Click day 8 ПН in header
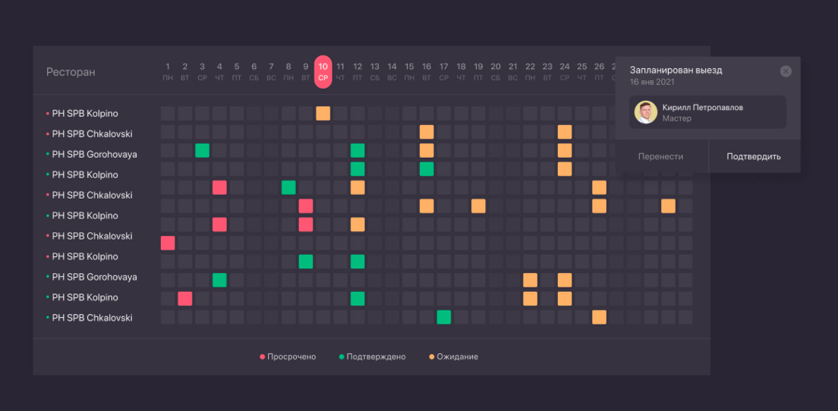The height and width of the screenshot is (411, 838). pyautogui.click(x=288, y=72)
